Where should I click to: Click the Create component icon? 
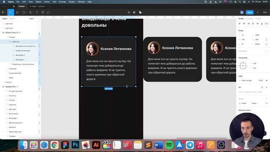click(129, 12)
